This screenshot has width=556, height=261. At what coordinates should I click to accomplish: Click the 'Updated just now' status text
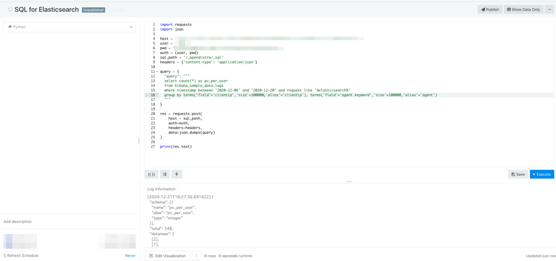[x=541, y=255]
